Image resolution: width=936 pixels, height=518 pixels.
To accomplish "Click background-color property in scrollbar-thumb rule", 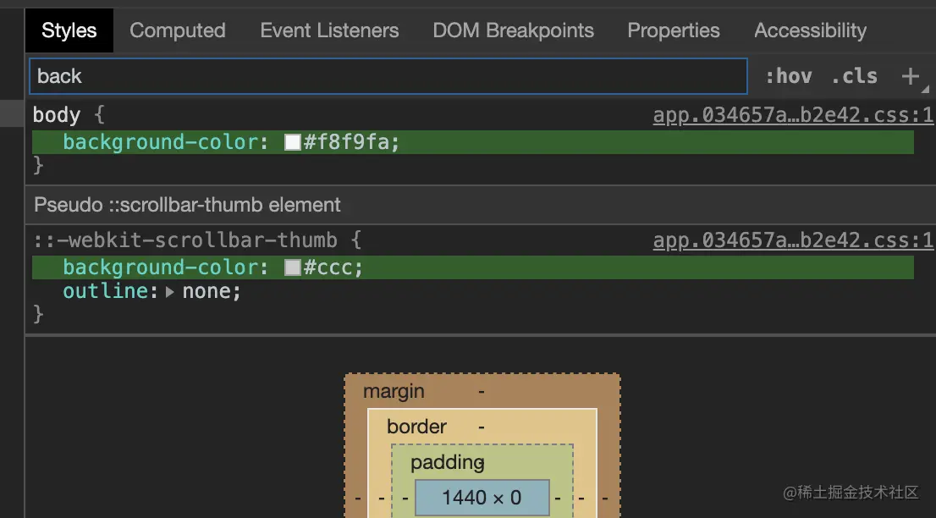I will click(161, 267).
